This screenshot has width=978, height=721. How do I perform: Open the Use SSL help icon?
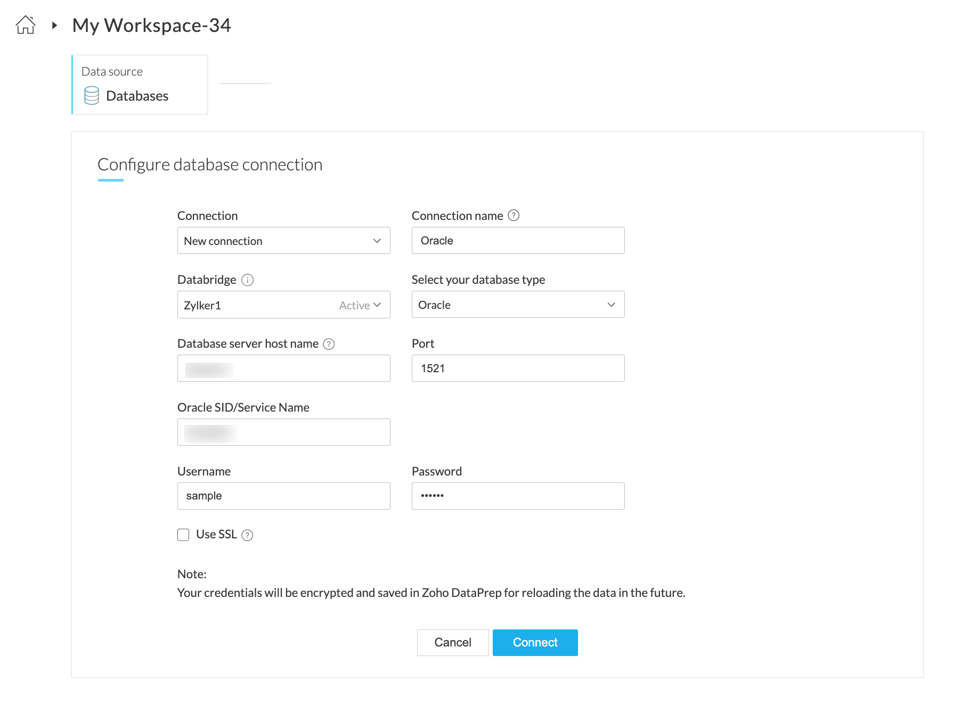[247, 535]
